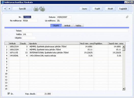Click the Apraksts column header
Image resolution: width=134 pixels, height=98 pixels.
tap(54, 44)
